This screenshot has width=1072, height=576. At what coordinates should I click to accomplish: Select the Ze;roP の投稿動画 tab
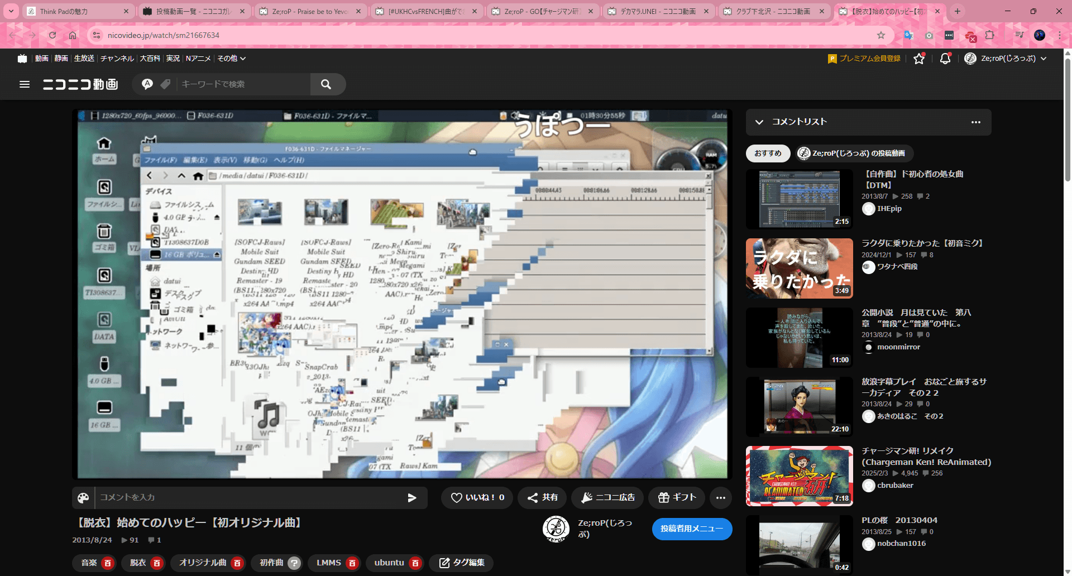854,153
